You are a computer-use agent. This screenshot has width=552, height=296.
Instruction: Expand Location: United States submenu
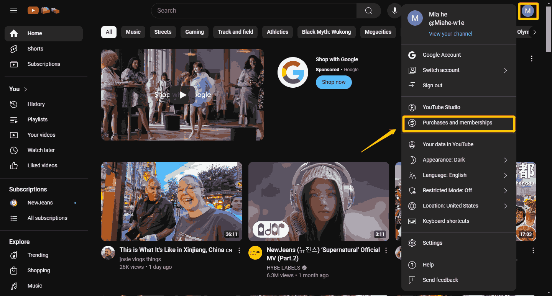point(459,206)
